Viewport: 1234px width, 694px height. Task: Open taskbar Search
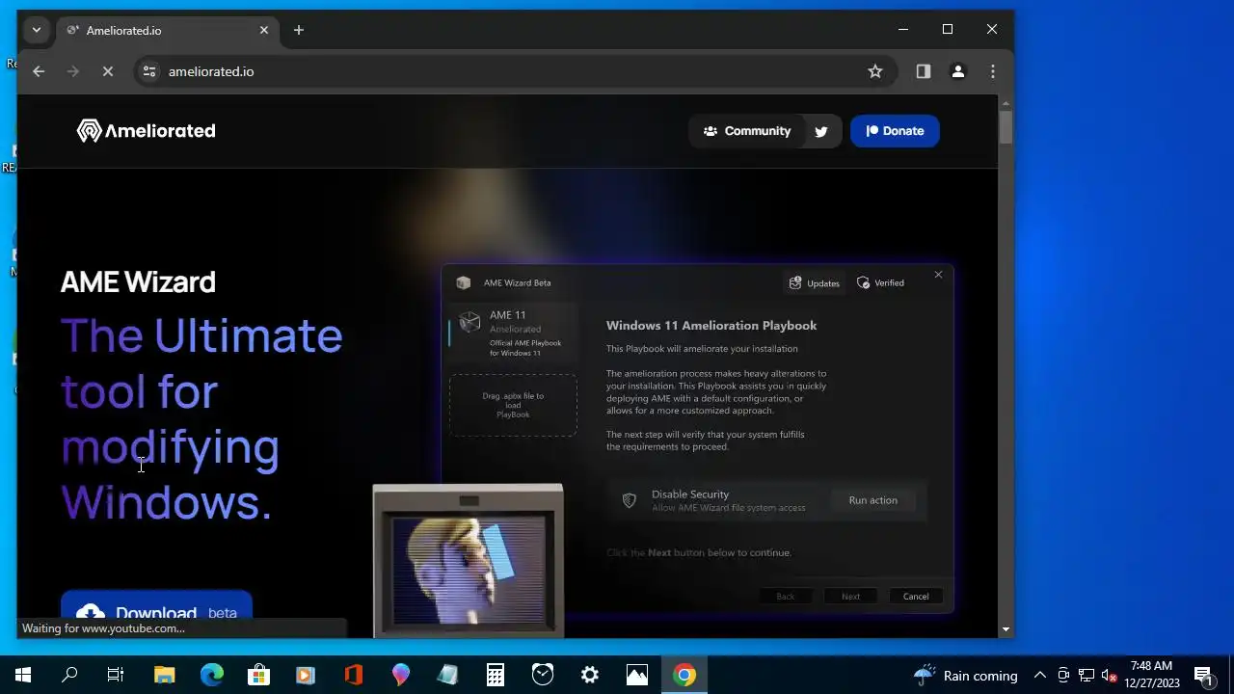(69, 675)
